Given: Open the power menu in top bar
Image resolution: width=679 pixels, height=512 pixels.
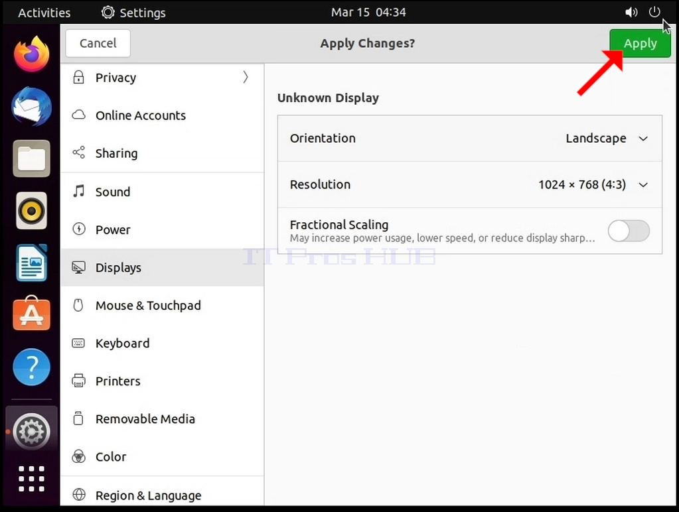Looking at the screenshot, I should tap(654, 12).
